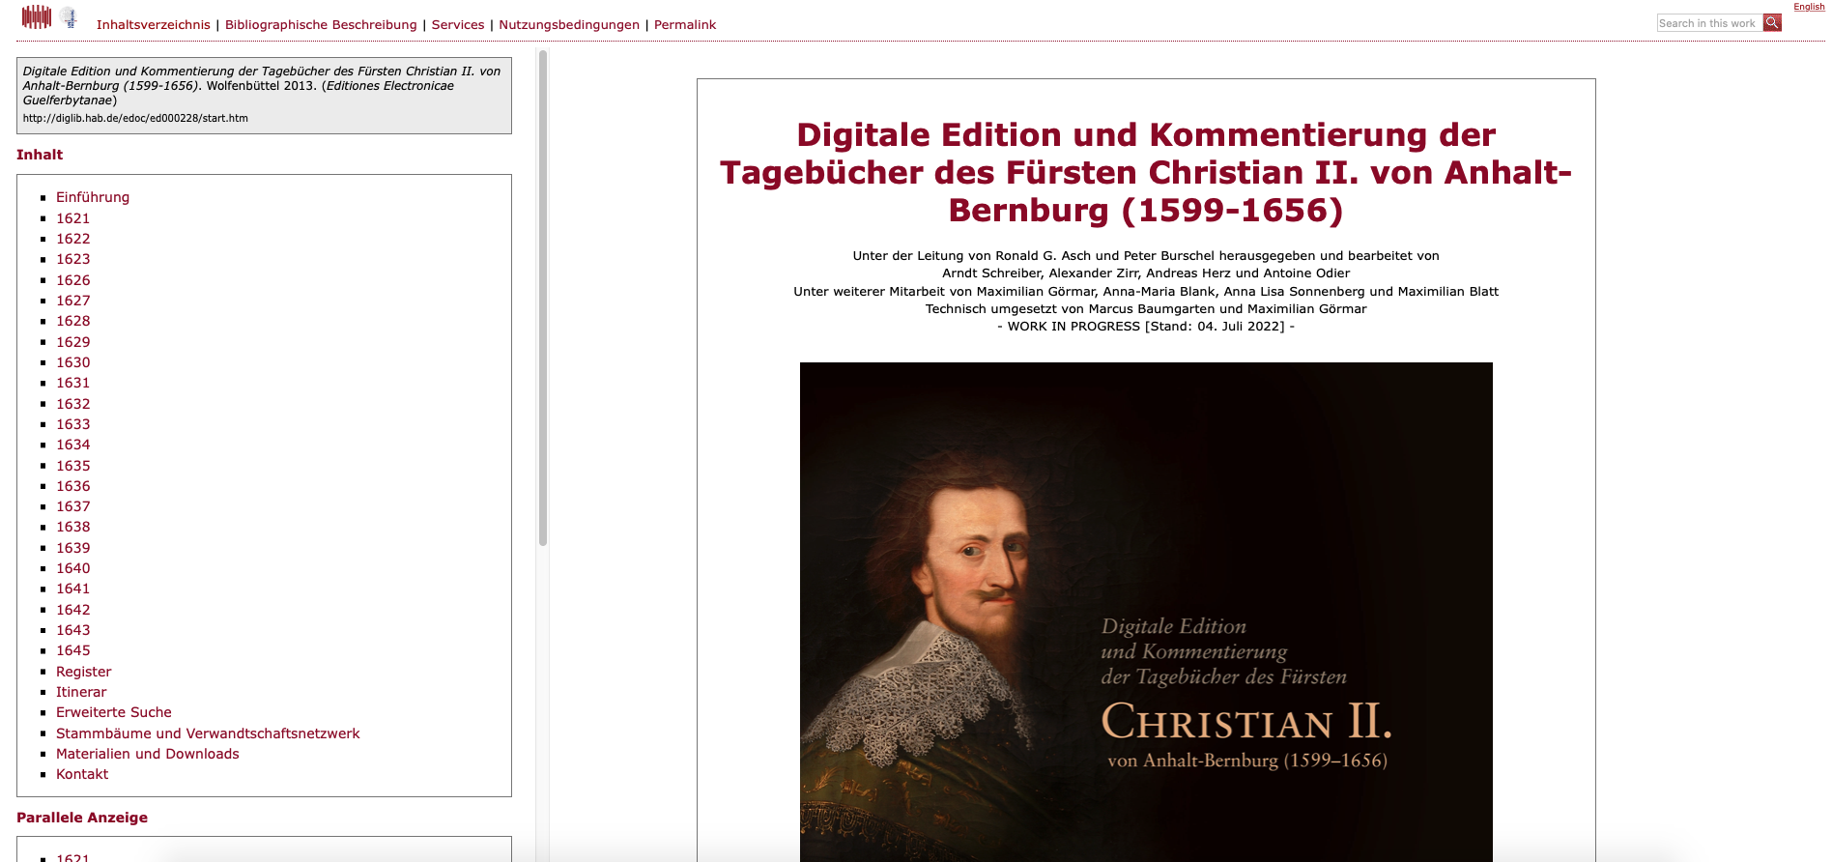The width and height of the screenshot is (1832, 862).
Task: Open diary year 1633
Action: coord(73,424)
